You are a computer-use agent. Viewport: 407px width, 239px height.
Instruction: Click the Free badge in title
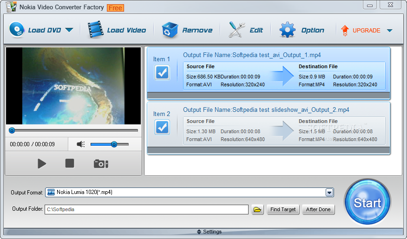[116, 8]
